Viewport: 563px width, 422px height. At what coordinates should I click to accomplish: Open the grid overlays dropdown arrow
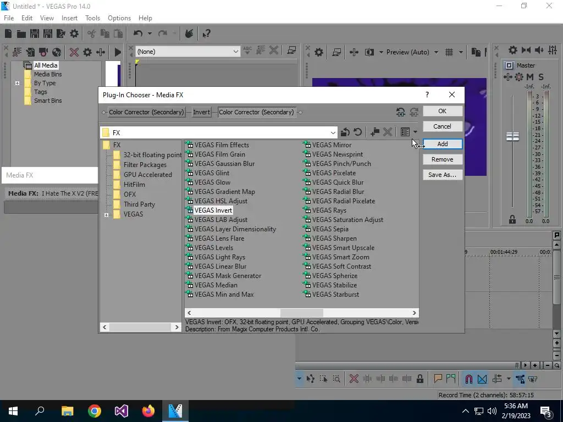pyautogui.click(x=461, y=52)
